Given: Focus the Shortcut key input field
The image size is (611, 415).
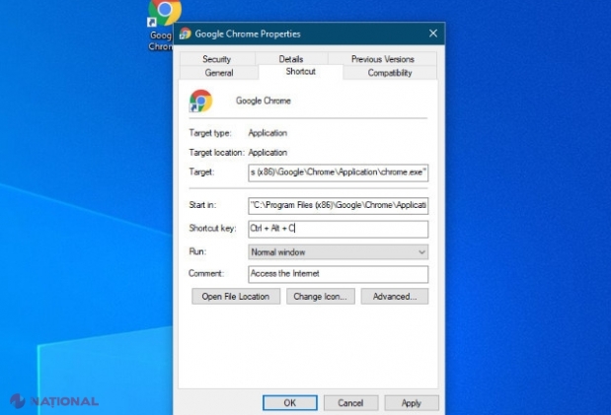Looking at the screenshot, I should (x=338, y=229).
